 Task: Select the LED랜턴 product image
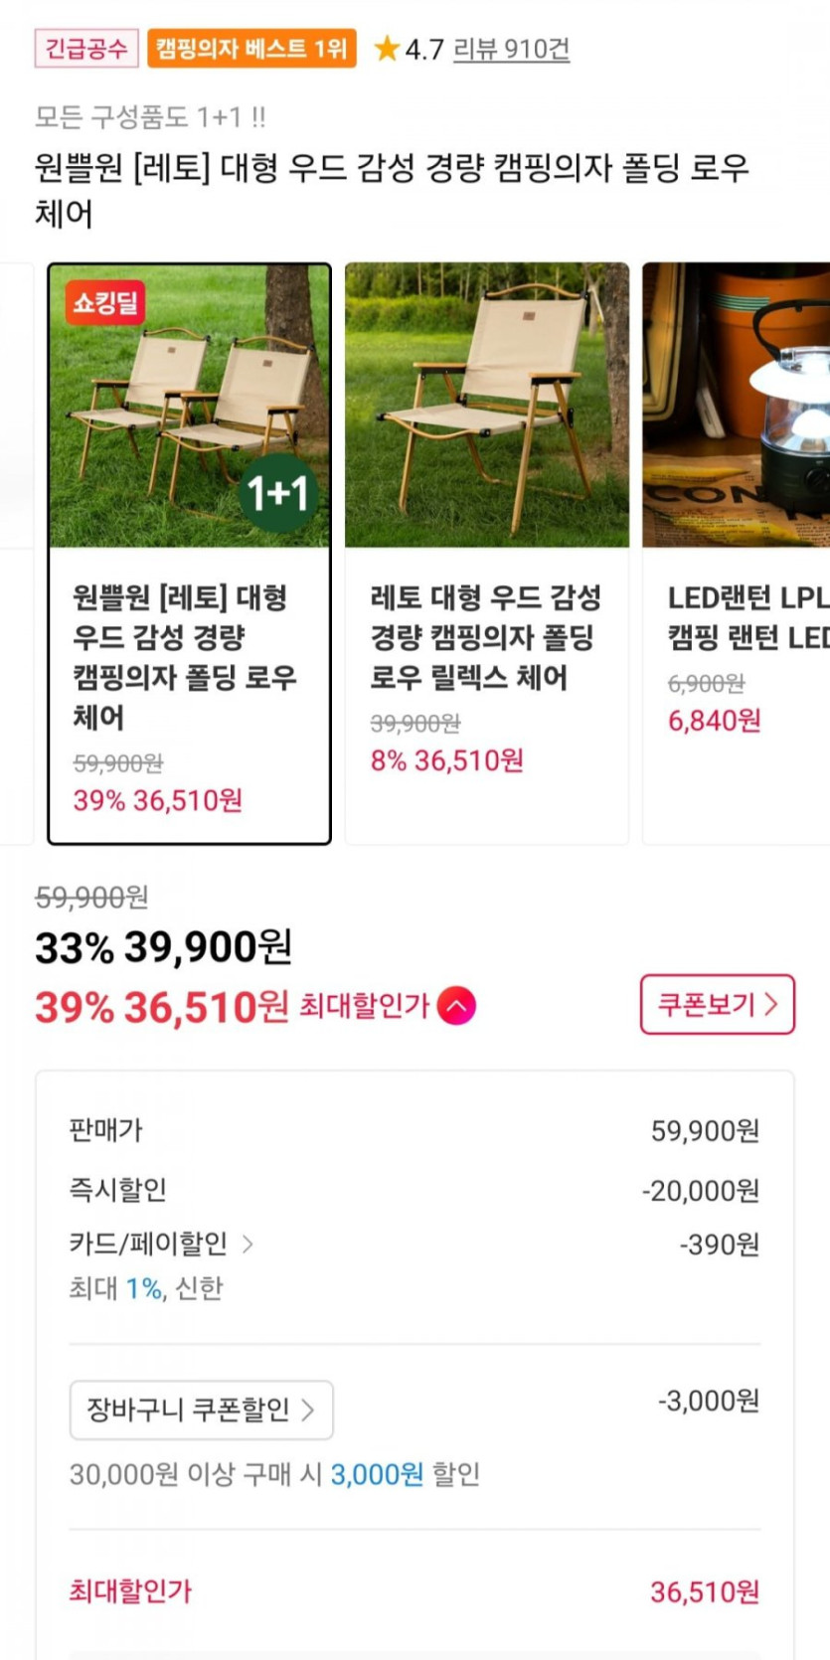(736, 405)
